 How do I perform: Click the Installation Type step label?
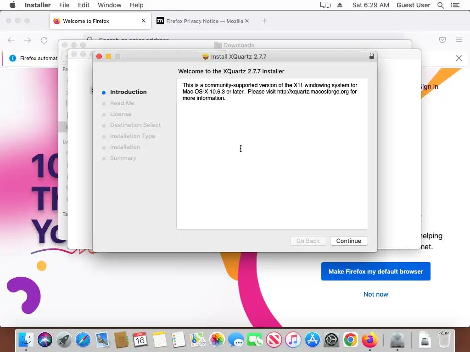[133, 136]
